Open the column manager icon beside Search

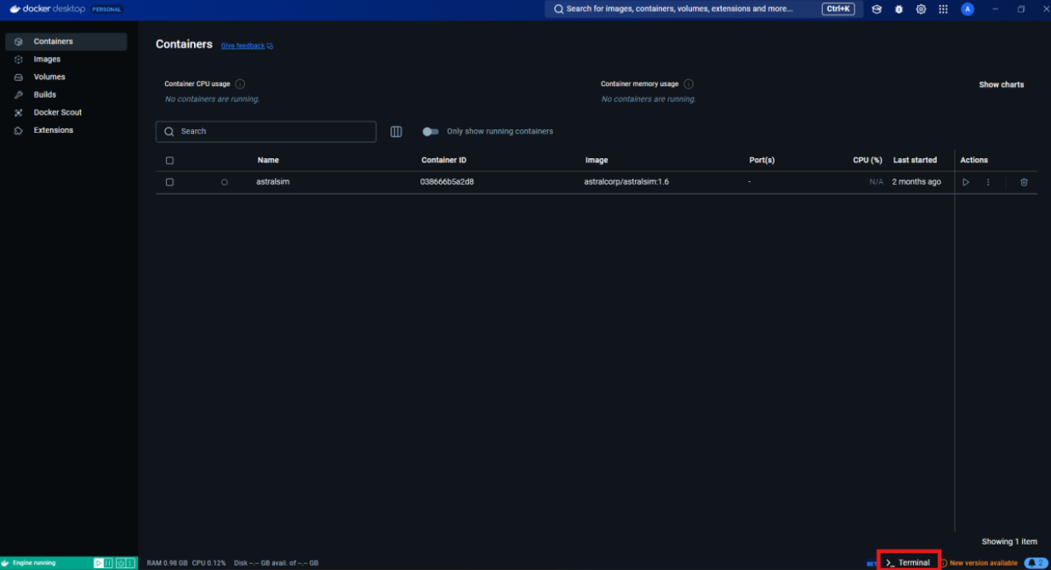(396, 132)
